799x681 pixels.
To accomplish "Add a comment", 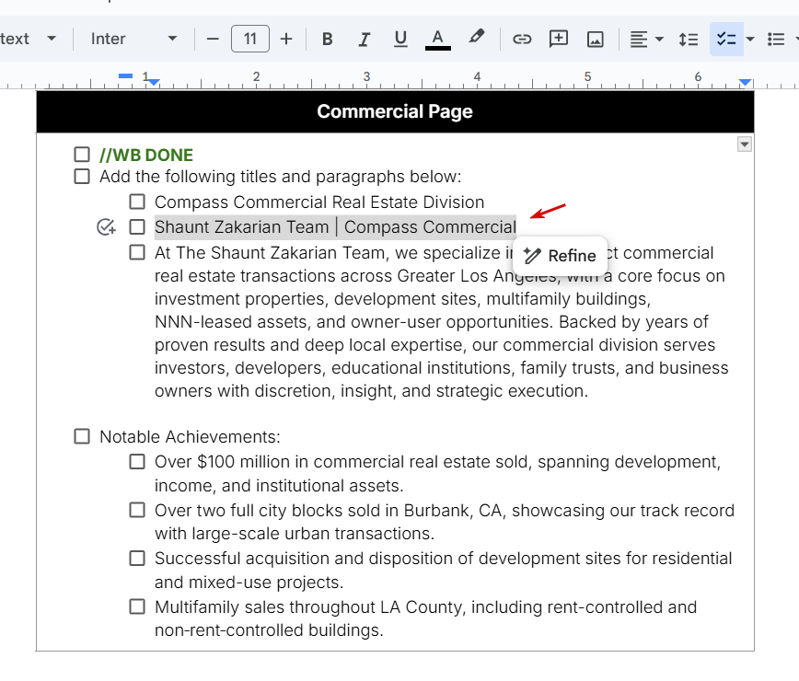I will 559,40.
